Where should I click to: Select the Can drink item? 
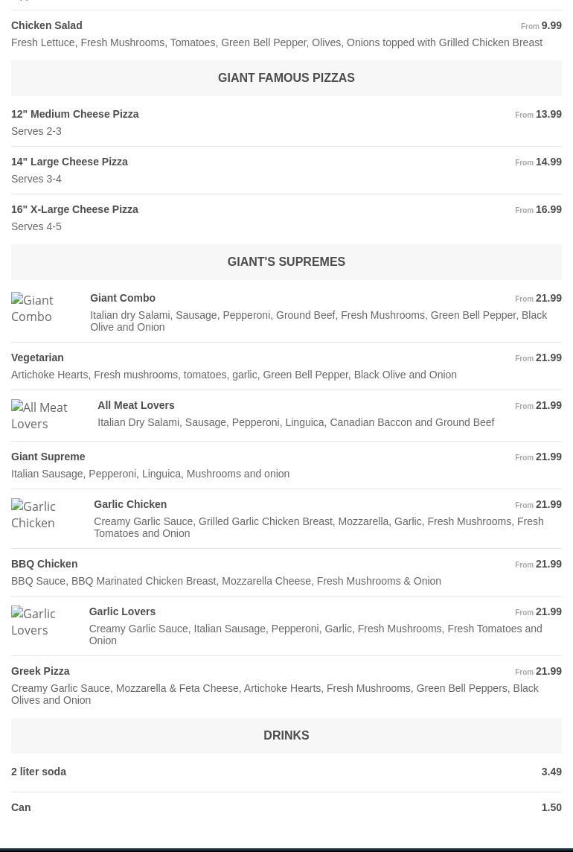click(21, 807)
